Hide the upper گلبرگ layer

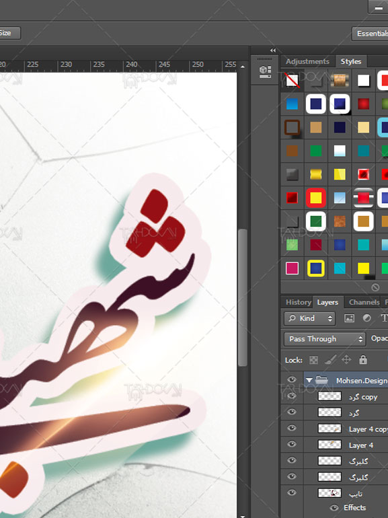[292, 461]
